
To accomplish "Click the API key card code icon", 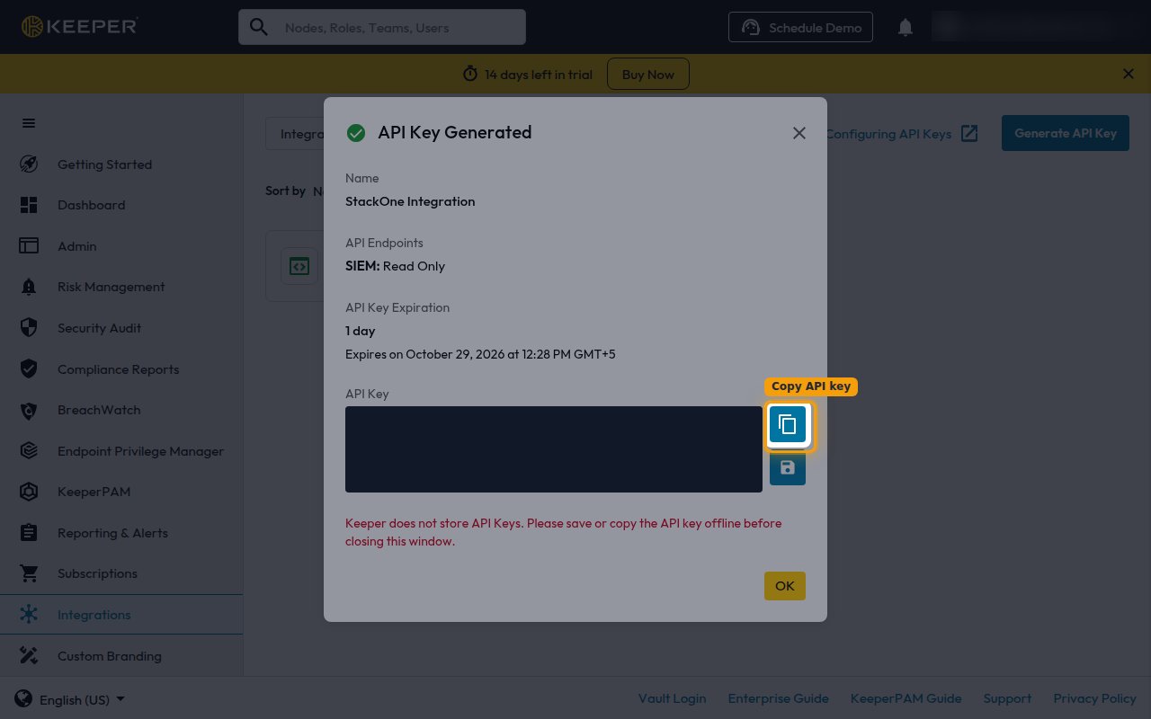I will point(299,266).
